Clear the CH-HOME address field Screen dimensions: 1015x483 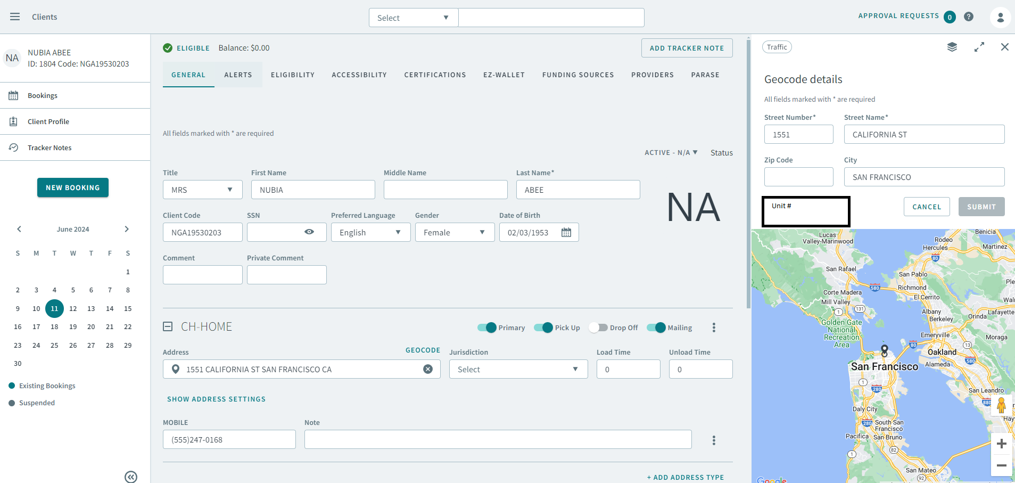[428, 369]
